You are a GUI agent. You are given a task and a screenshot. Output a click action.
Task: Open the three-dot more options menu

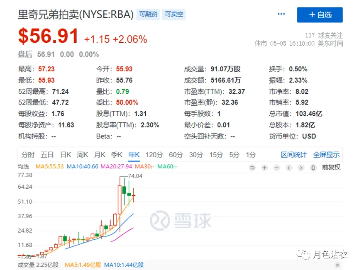coord(281,14)
